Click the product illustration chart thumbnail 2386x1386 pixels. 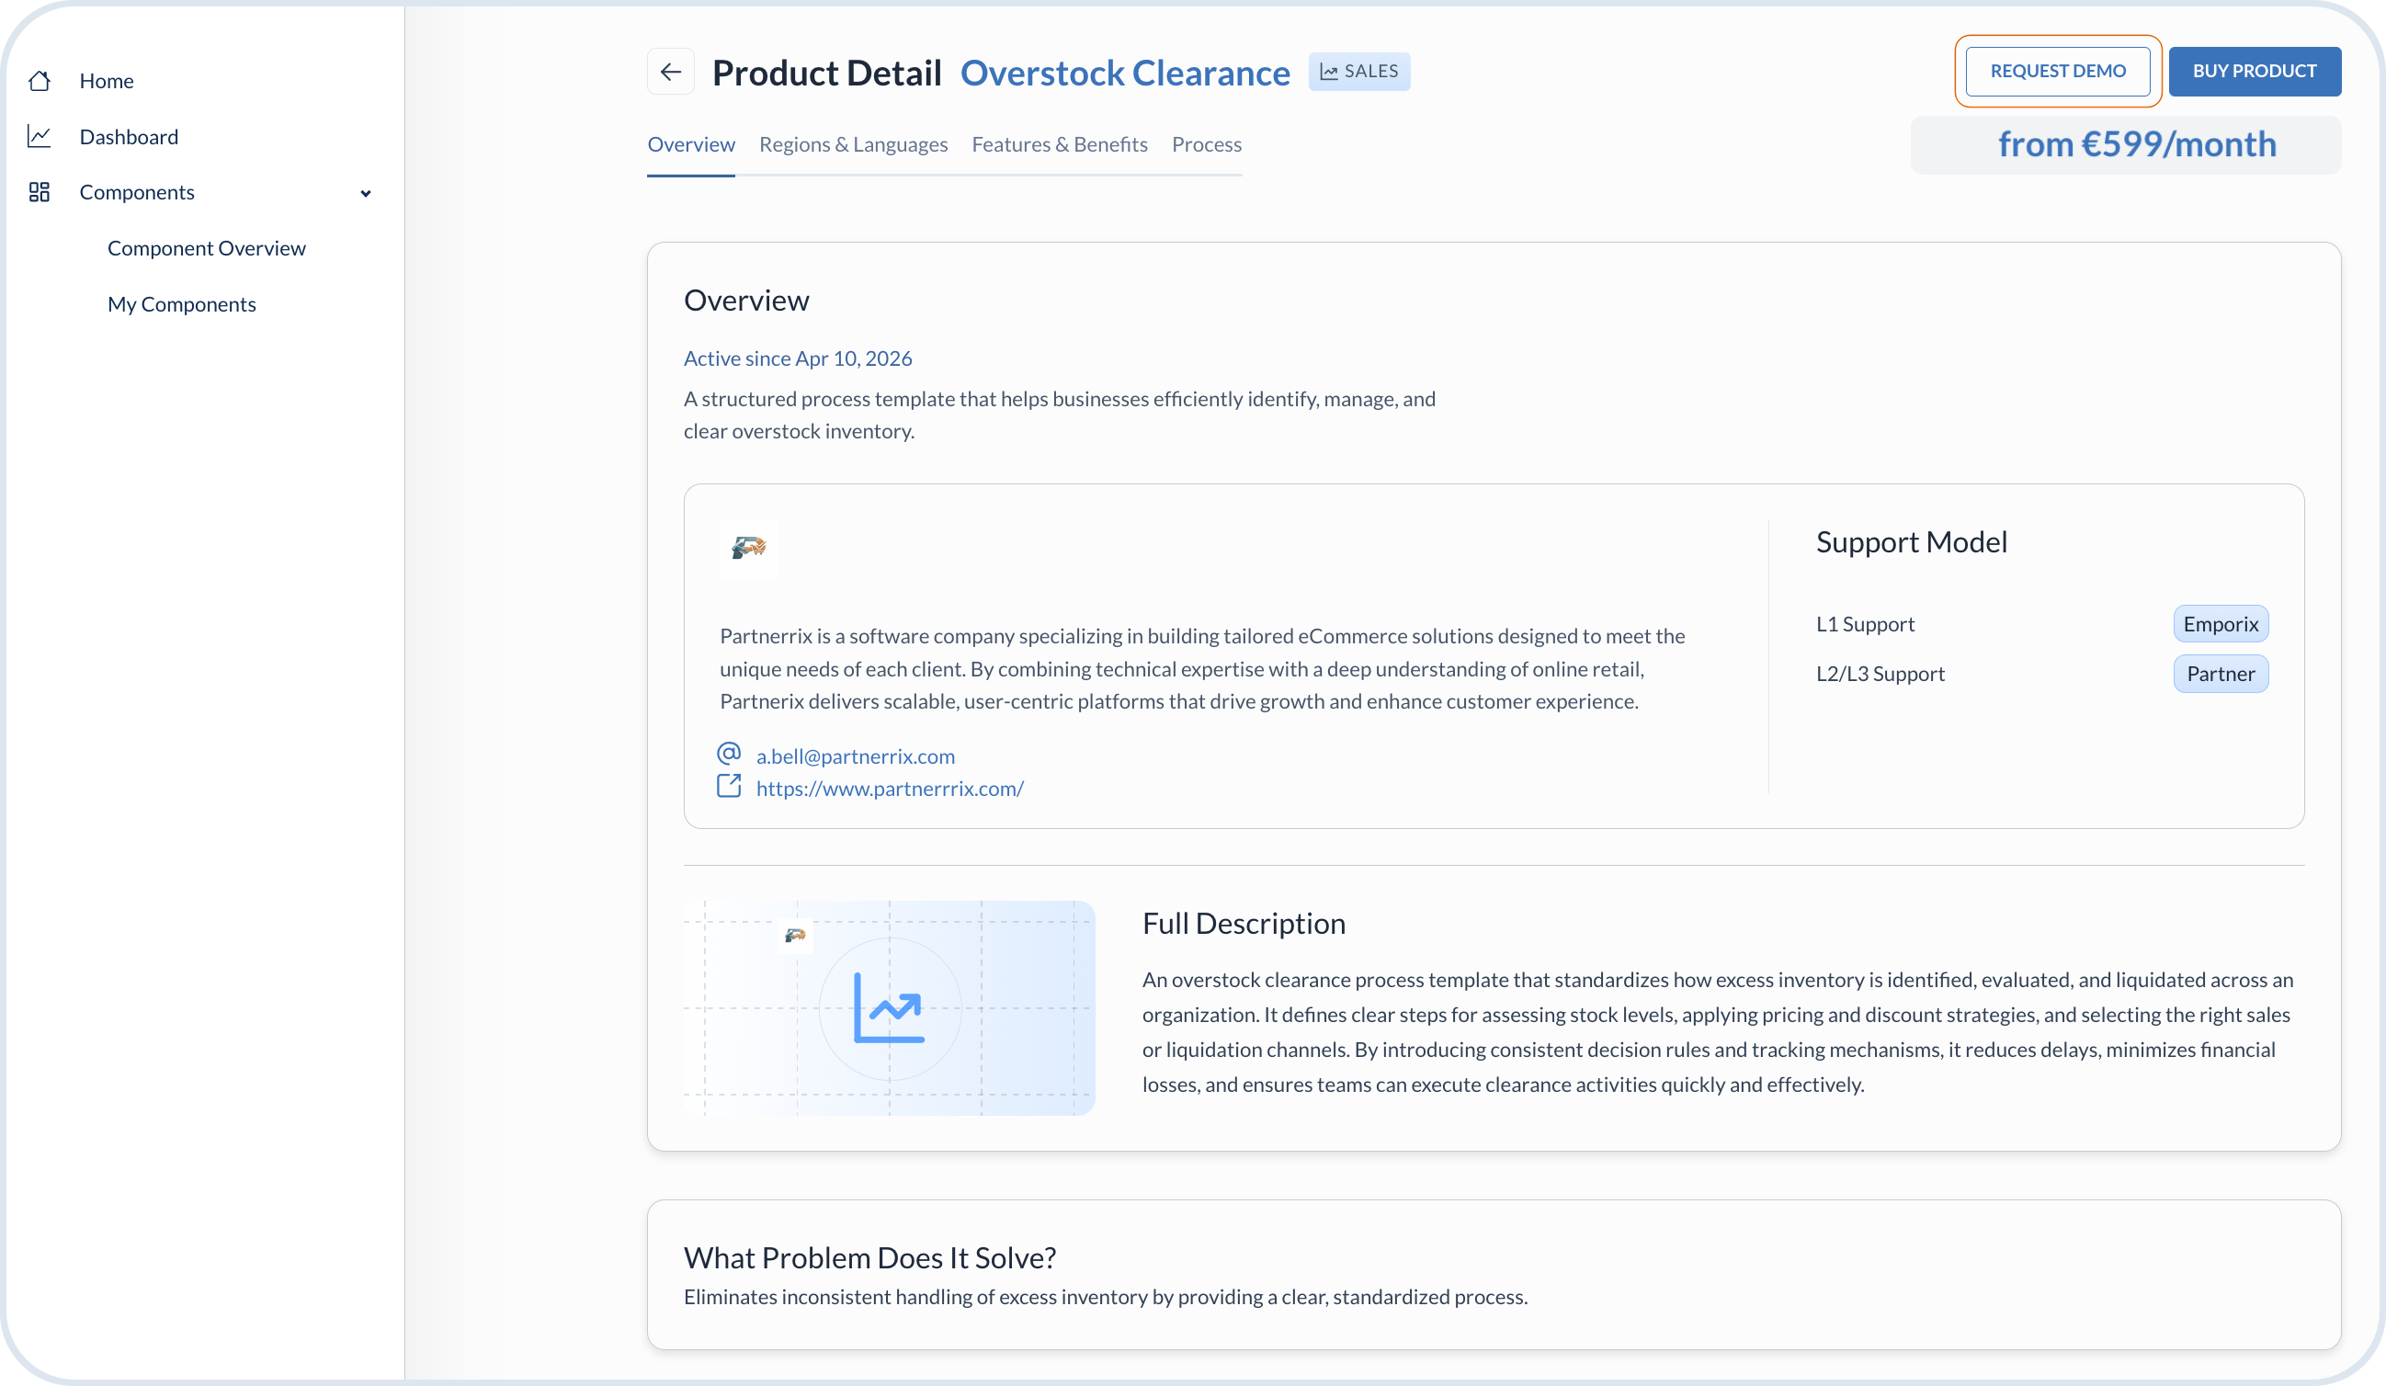pyautogui.click(x=889, y=1007)
